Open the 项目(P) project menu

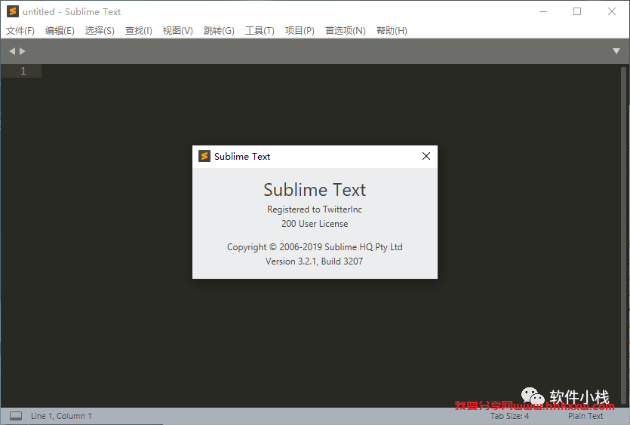click(x=300, y=30)
